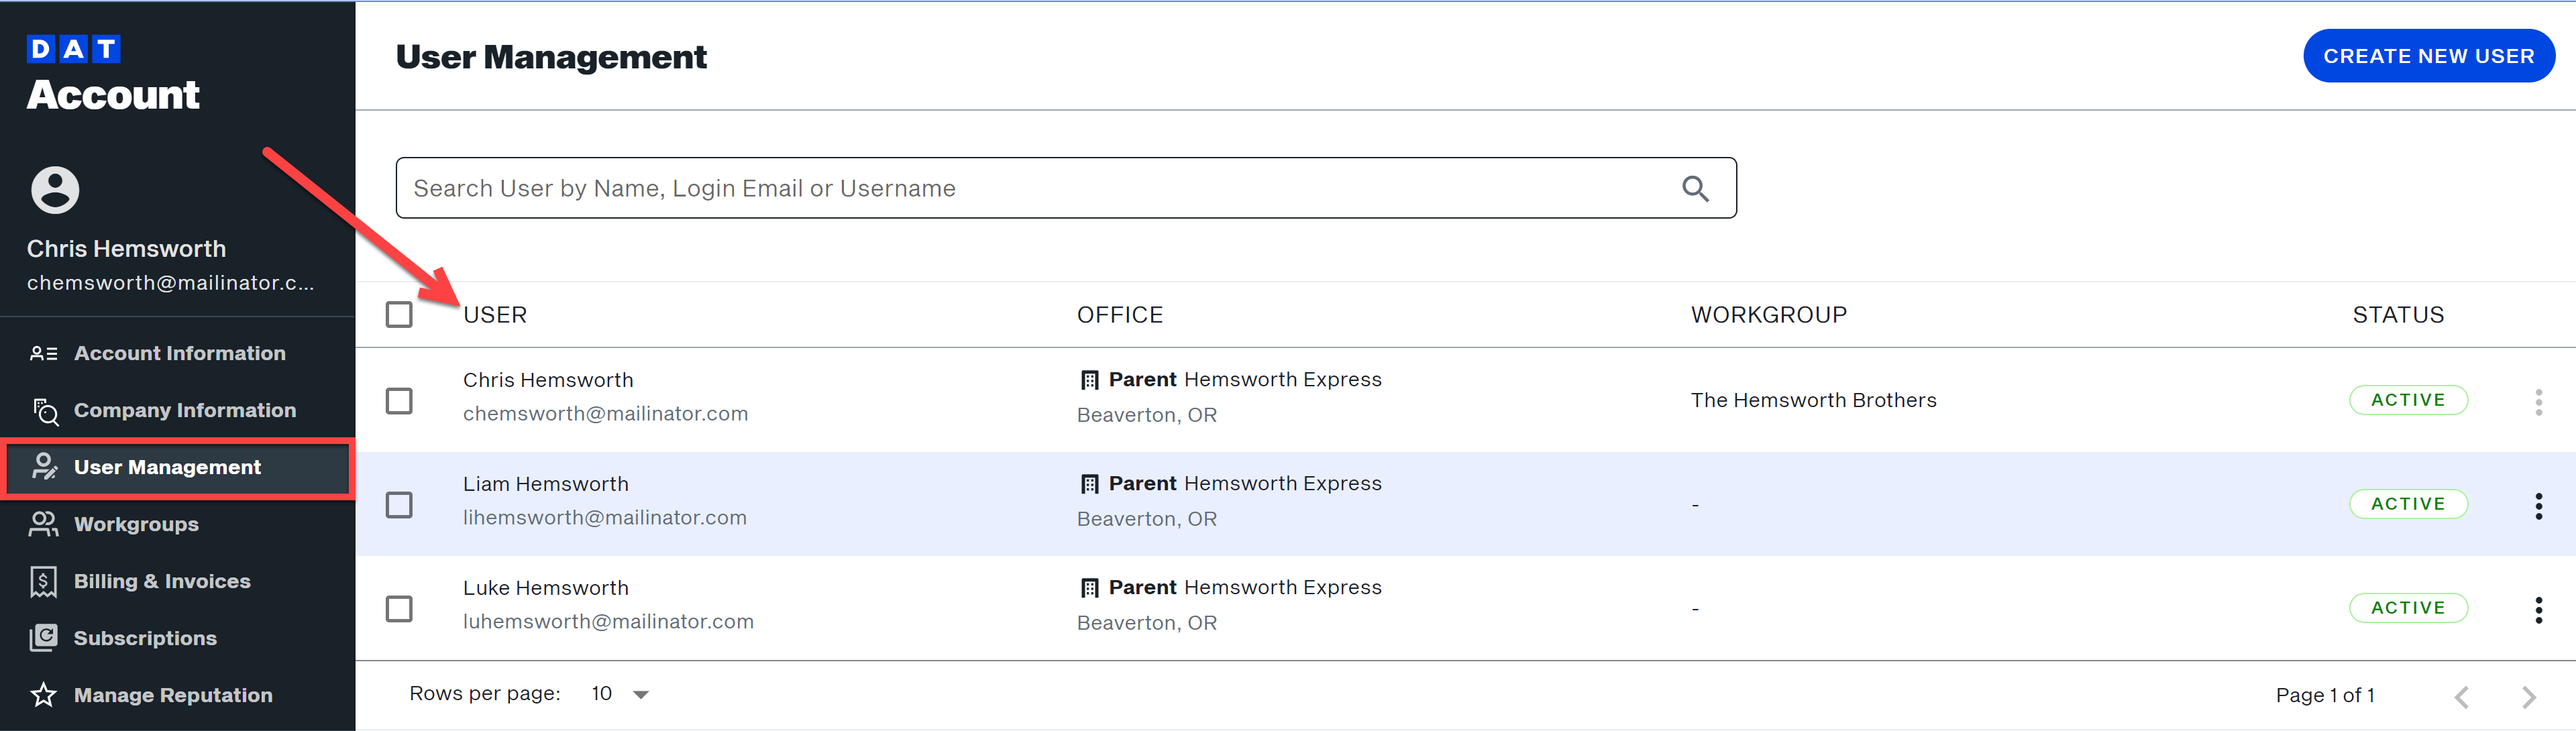Click the User Management pencil-user icon
This screenshot has height=731, width=2576.
click(44, 467)
